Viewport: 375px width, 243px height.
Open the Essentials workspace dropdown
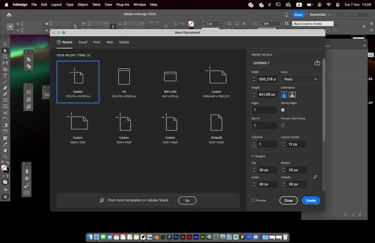point(320,14)
